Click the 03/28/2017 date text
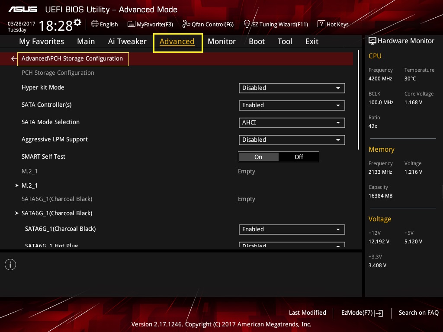Viewport: 443px width, 332px height. (x=22, y=24)
